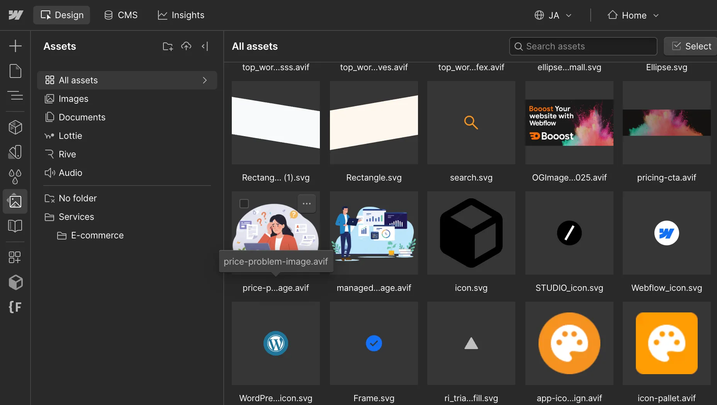Click the Ellipse.svg file name
717x405 pixels.
(x=667, y=67)
